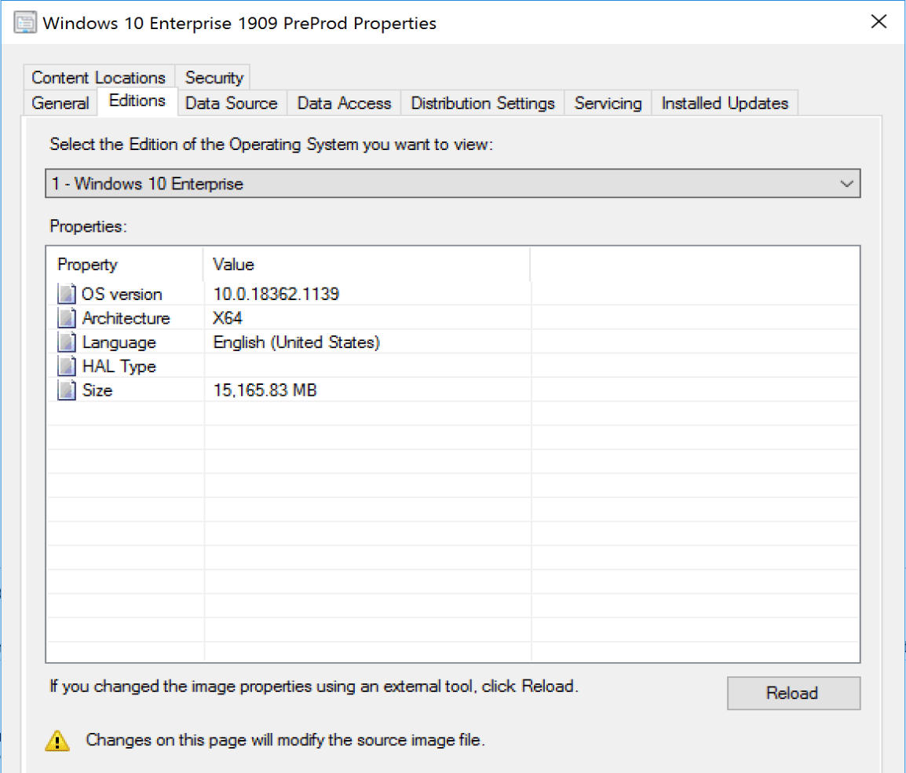Switch to the Data Source tab

tap(231, 103)
